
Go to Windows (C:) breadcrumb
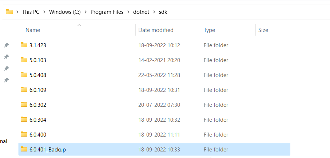[x=65, y=12]
